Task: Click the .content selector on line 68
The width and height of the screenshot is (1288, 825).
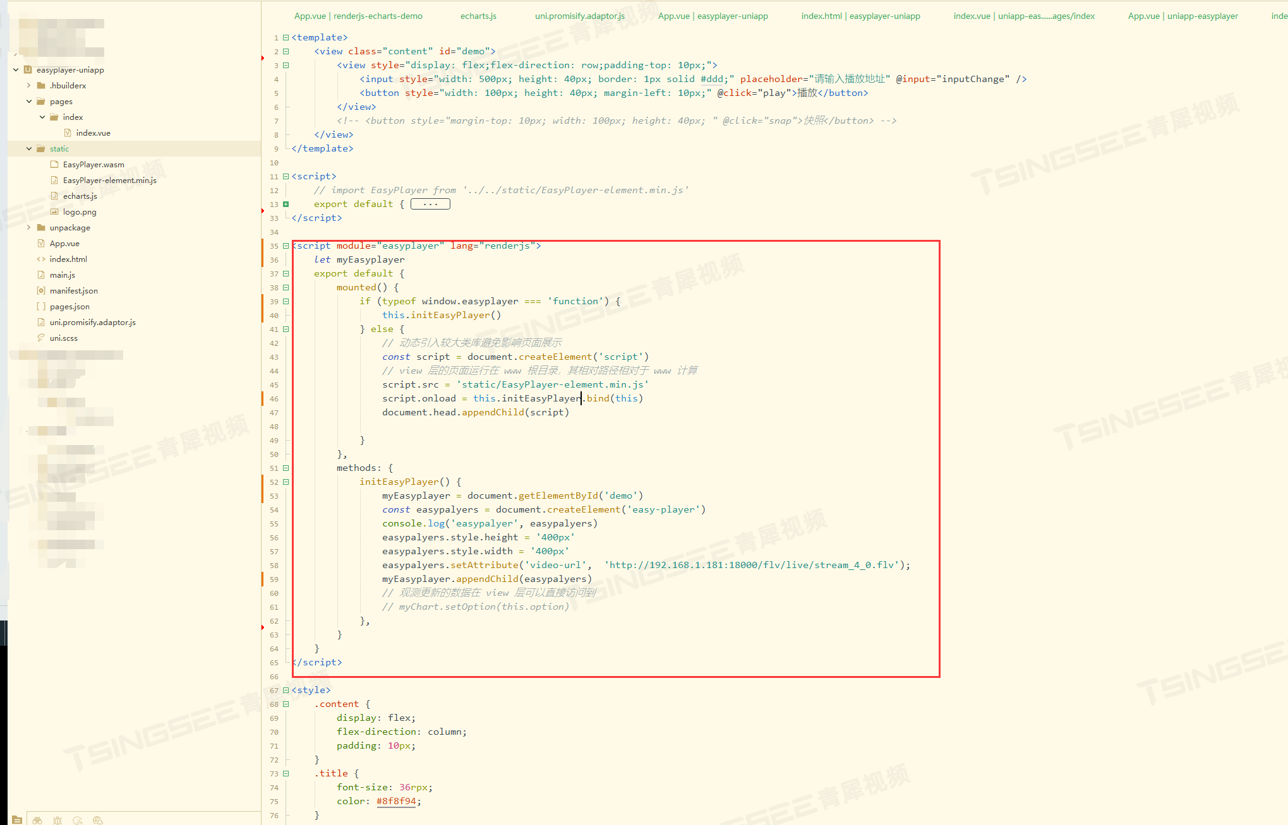Action: coord(337,704)
